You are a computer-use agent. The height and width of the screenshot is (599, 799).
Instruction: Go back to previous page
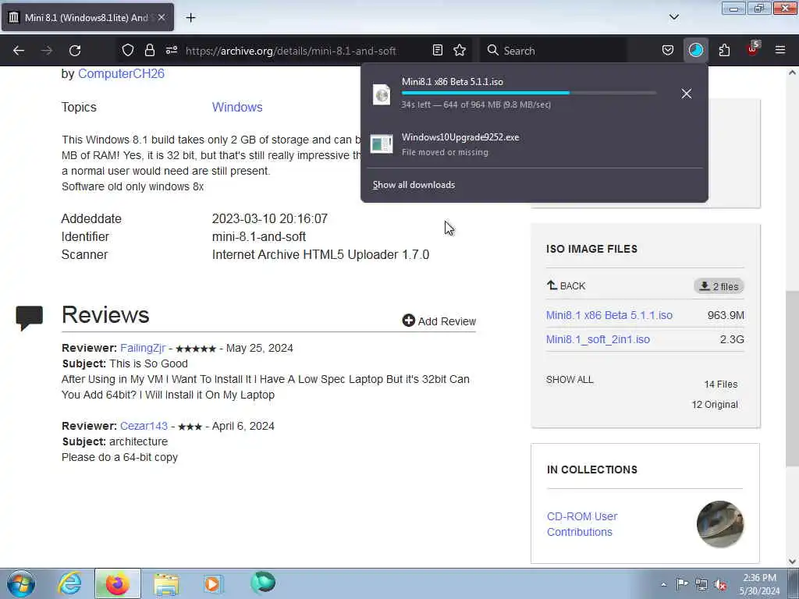point(19,51)
